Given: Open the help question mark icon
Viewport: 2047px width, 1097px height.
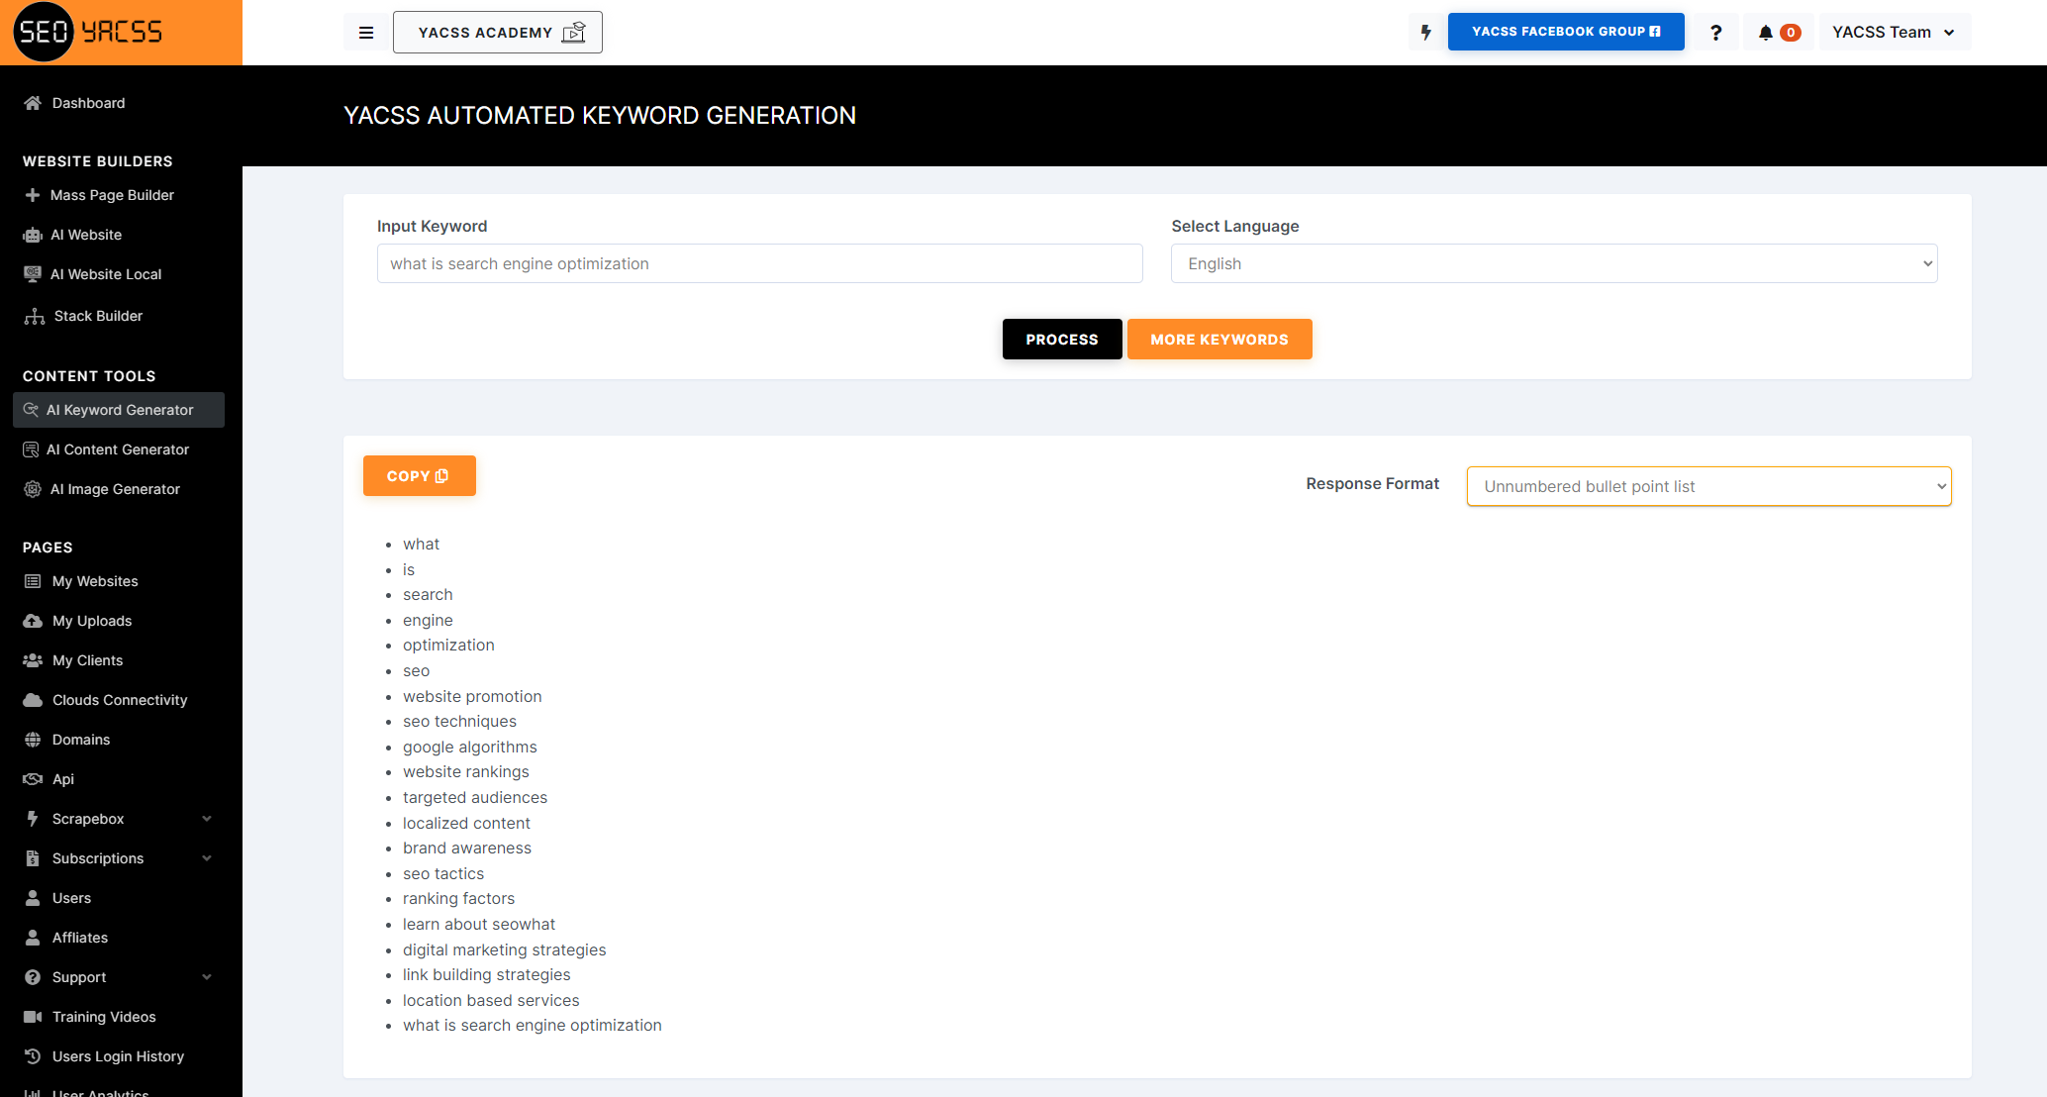Looking at the screenshot, I should (x=1716, y=32).
